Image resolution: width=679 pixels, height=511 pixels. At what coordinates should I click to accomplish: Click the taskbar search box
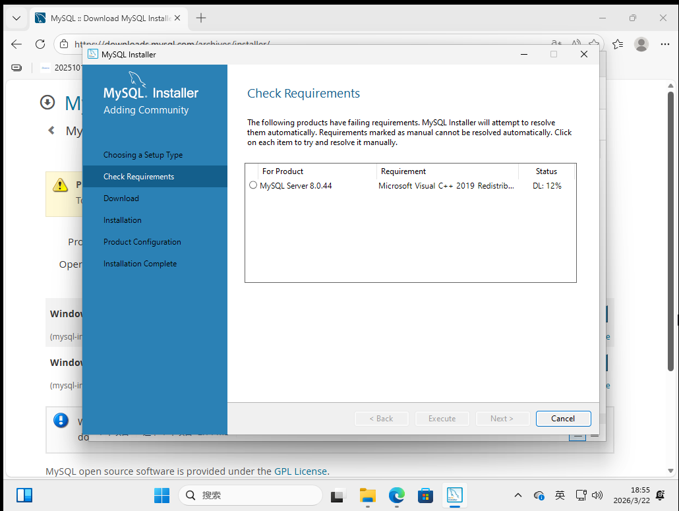(251, 495)
